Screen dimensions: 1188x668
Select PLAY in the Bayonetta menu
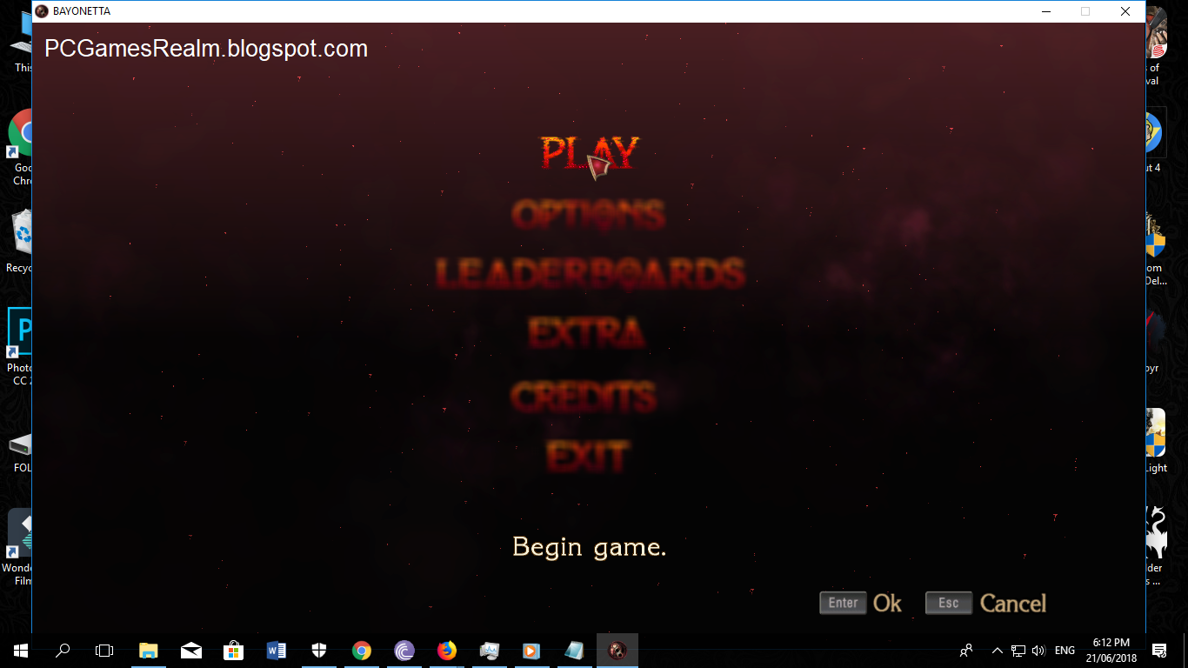[x=589, y=154]
